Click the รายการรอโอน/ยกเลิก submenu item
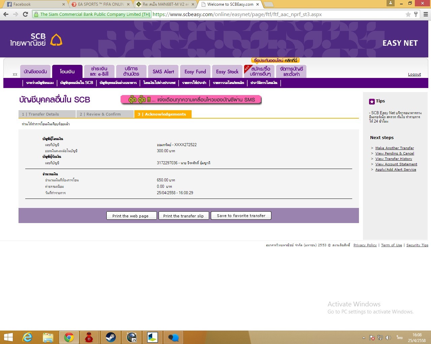The height and width of the screenshot is (344, 431). 228,83
